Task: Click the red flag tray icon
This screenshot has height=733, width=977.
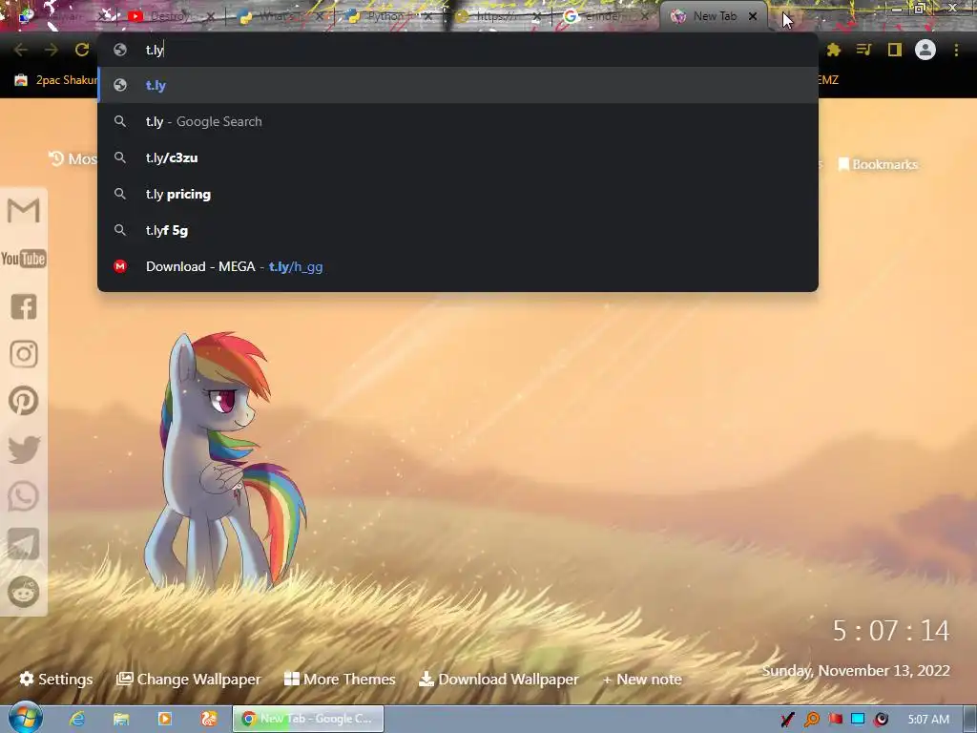Action: click(x=835, y=720)
